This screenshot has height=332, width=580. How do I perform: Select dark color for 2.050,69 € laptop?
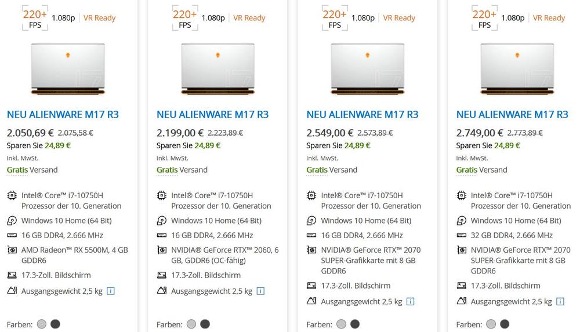(55, 324)
